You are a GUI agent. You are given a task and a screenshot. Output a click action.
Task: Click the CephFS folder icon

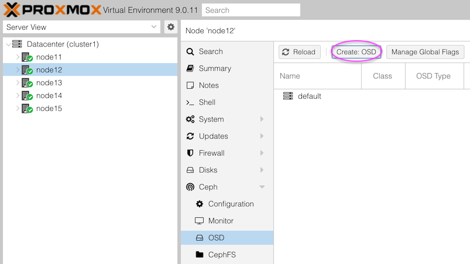tap(200, 255)
